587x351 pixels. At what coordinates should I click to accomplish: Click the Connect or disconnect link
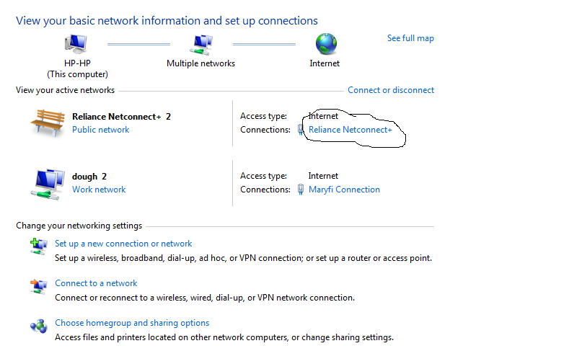click(391, 90)
